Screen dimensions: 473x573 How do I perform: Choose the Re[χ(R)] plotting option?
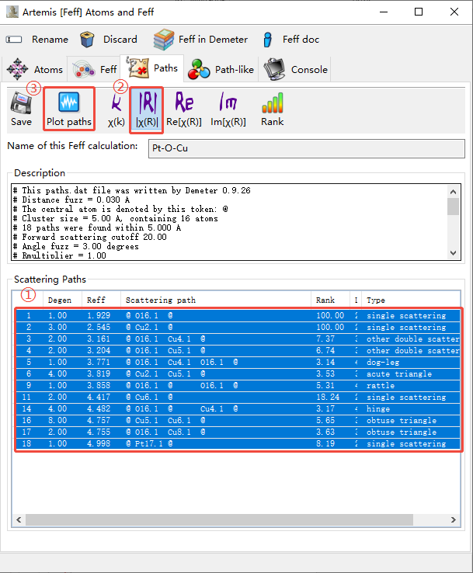pos(184,109)
